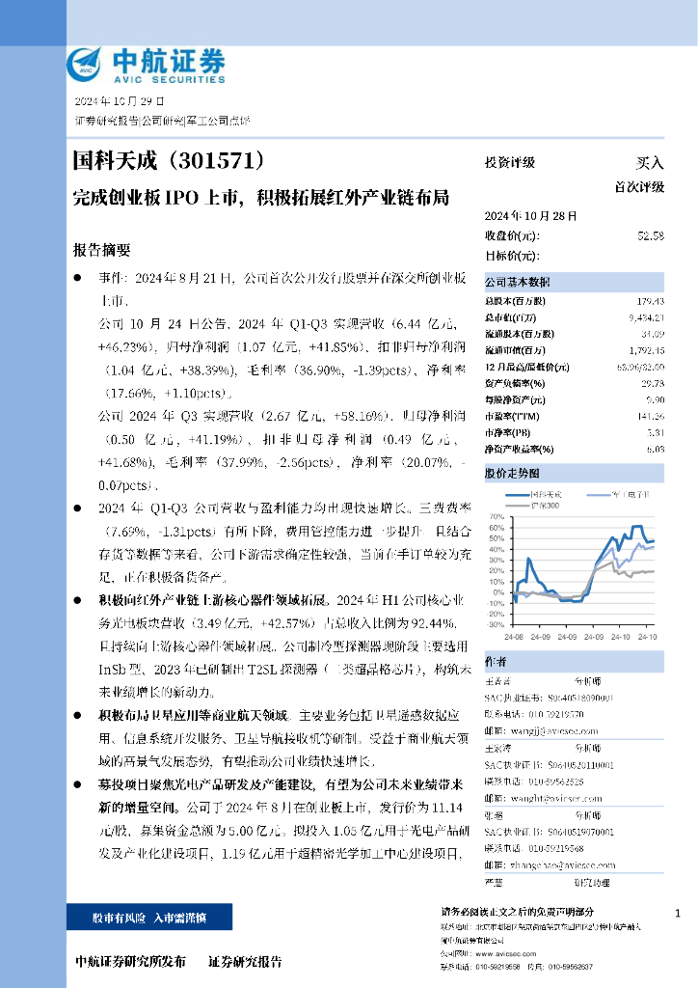Click phone number 010-59219570
This screenshot has width=698, height=988.
tap(555, 715)
